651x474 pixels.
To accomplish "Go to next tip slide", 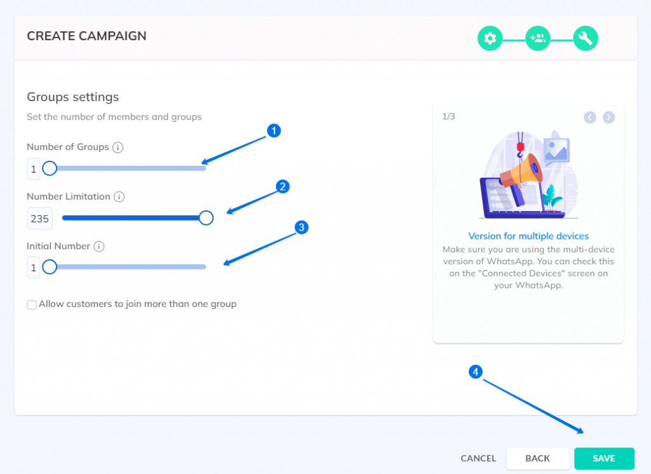I will (608, 118).
